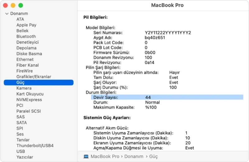Collapse the Donanım tree section
Screen dimensions: 249x162
pyautogui.click(x=7, y=14)
